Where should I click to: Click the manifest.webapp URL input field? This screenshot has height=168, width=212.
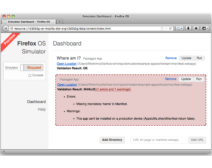coord(159,140)
